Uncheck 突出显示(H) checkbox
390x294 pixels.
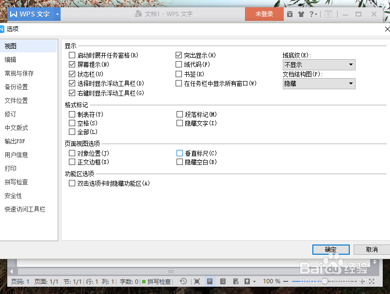tap(179, 55)
